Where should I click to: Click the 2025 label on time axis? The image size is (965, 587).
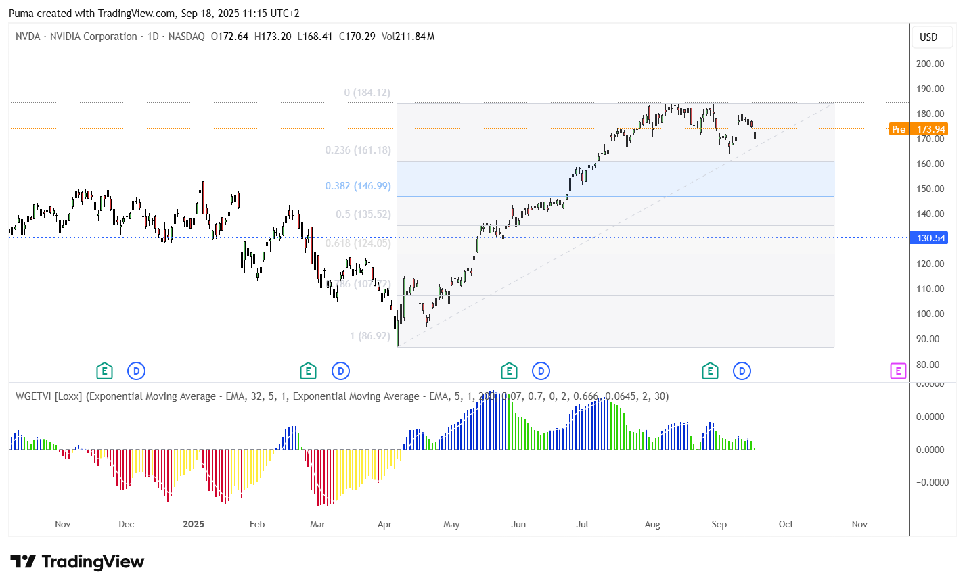(x=194, y=524)
